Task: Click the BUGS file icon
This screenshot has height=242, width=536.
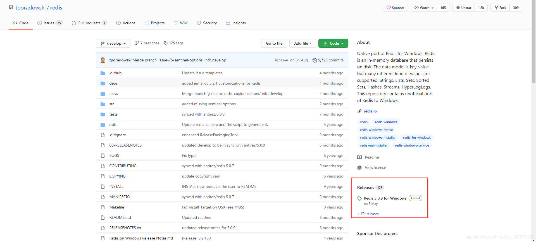Action: [103, 156]
